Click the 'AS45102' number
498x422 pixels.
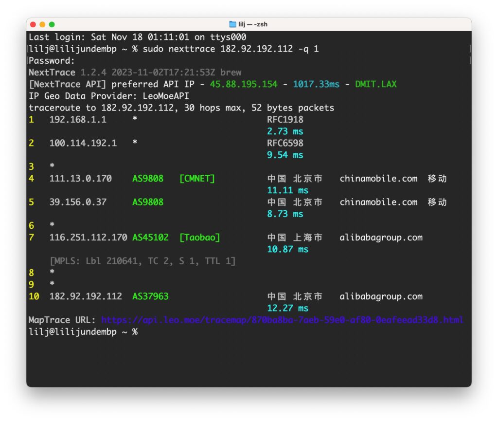point(150,237)
